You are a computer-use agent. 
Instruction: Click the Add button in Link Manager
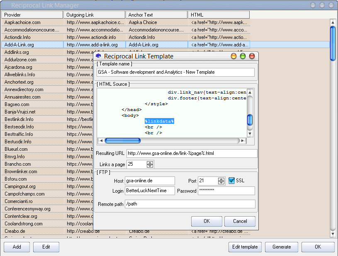(x=17, y=247)
